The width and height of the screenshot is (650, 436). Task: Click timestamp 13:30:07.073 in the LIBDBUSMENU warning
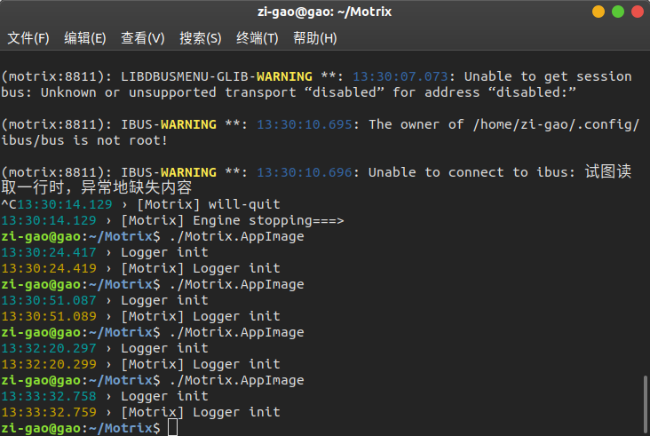(400, 76)
